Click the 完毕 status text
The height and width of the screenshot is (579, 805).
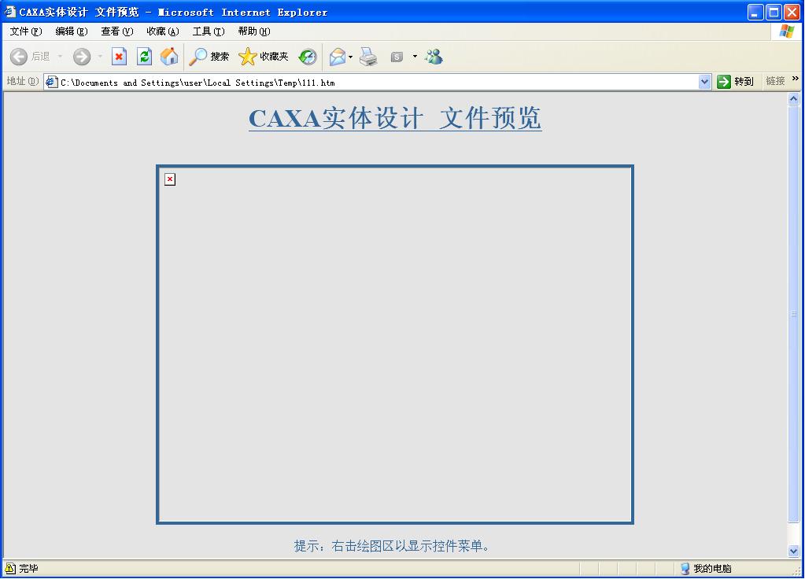pyautogui.click(x=29, y=568)
